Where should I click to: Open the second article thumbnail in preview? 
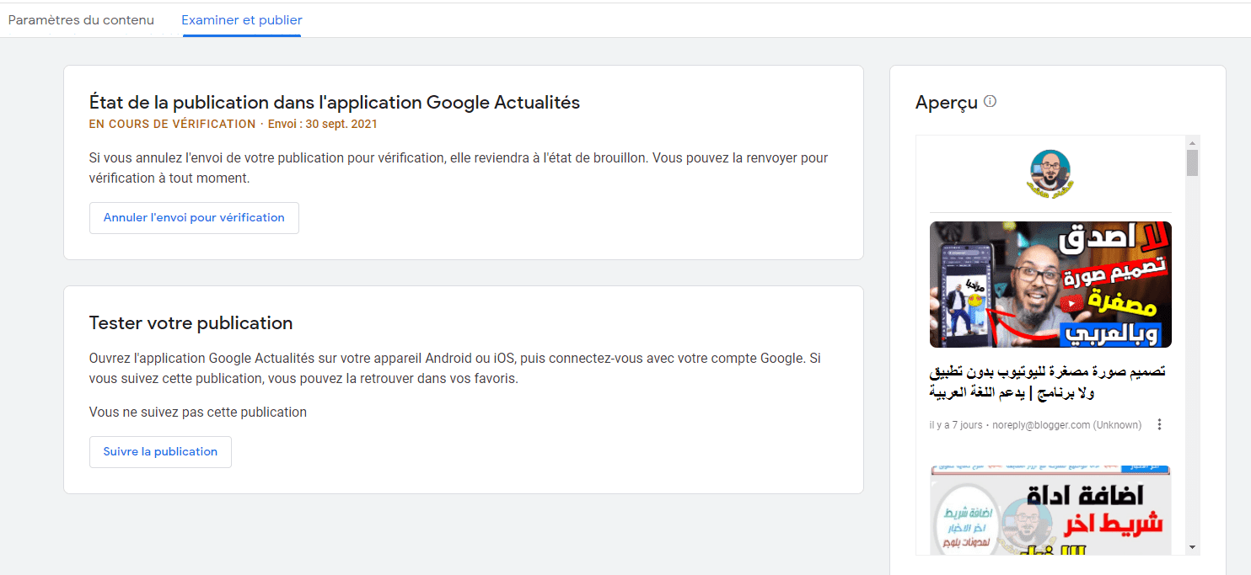[1050, 509]
